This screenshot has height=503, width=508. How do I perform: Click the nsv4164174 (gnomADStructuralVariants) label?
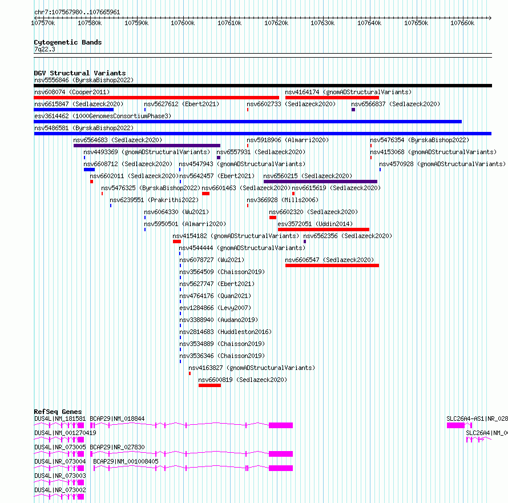click(348, 92)
